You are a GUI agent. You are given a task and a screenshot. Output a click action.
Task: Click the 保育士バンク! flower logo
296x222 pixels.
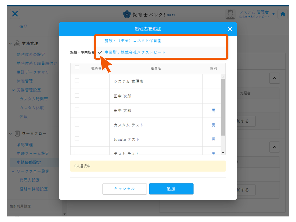point(127,14)
